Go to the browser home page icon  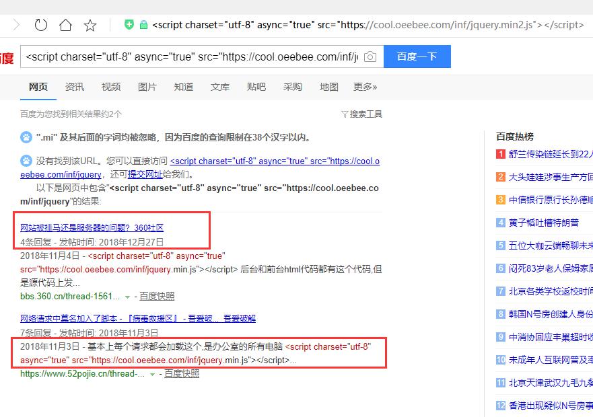pyautogui.click(x=65, y=26)
